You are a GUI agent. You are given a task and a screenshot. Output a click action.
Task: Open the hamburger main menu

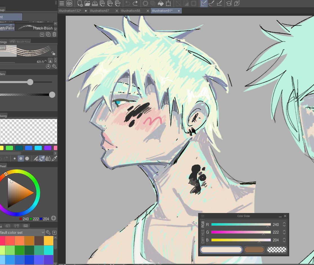click(62, 3)
